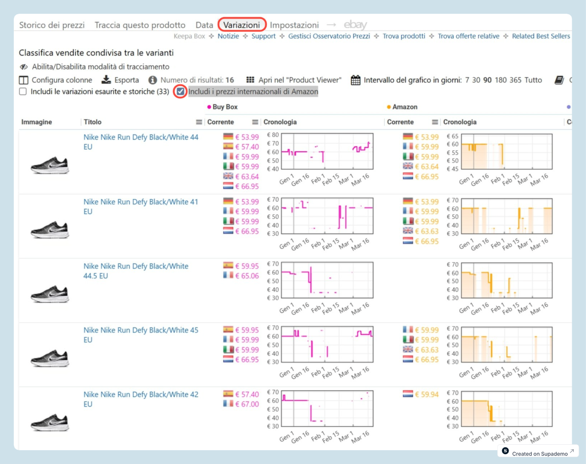Toggle tracking mode eye icon

point(24,67)
